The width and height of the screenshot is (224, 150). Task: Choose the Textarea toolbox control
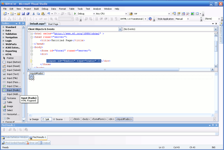tap(12, 98)
